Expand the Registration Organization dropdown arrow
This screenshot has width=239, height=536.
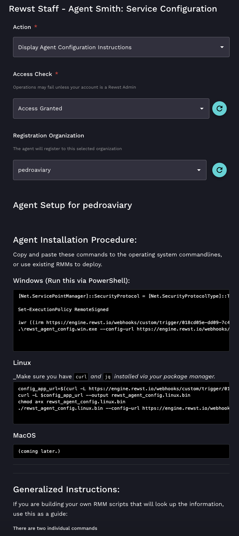tap(199, 170)
